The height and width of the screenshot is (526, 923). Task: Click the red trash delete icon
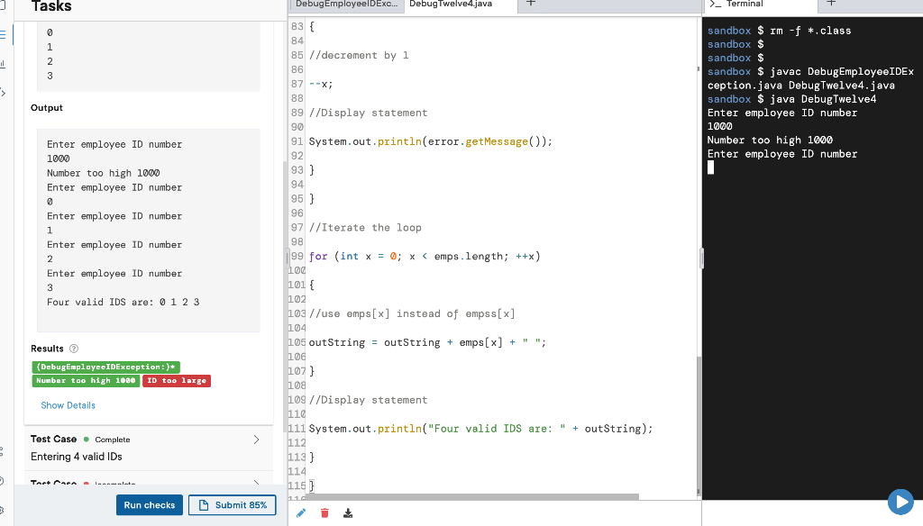tap(324, 512)
